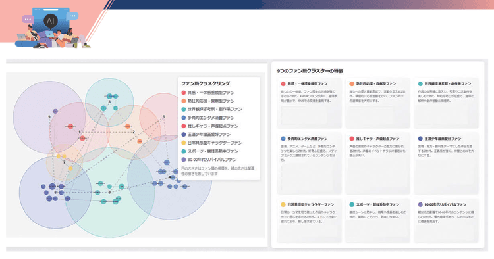Select legend label 日常共感型キャラクターファン

215,143
